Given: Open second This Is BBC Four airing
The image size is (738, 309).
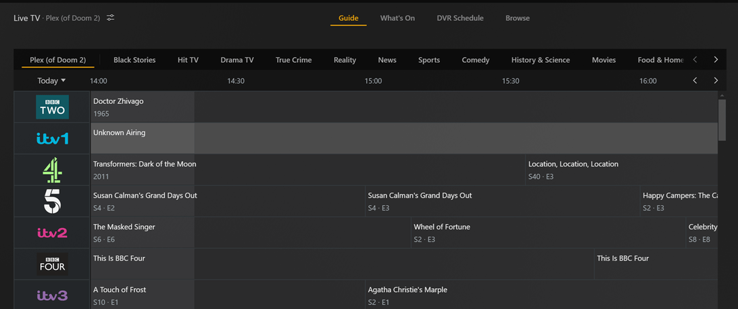Looking at the screenshot, I should click(656, 264).
